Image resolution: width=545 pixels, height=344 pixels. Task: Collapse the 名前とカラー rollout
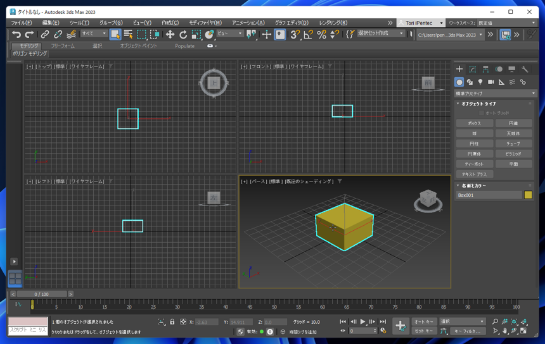(x=474, y=185)
